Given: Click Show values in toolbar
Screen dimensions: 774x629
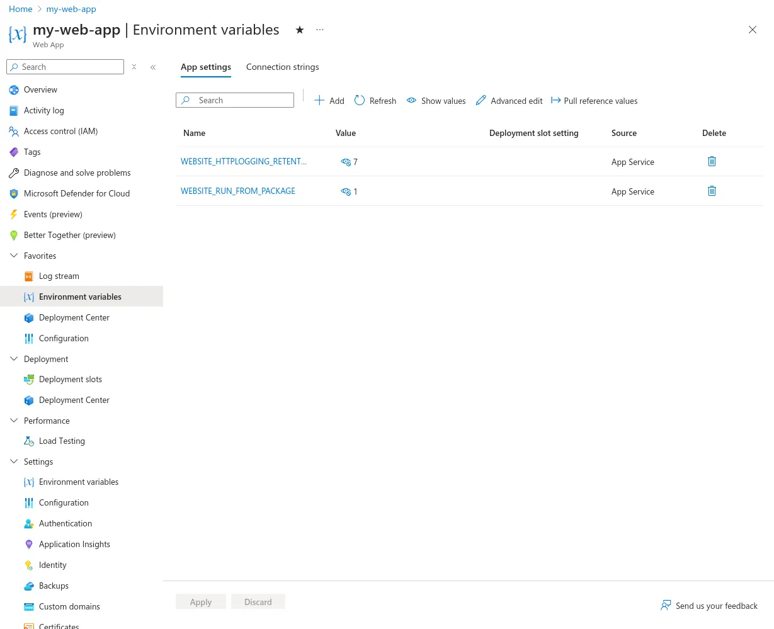Looking at the screenshot, I should (436, 101).
